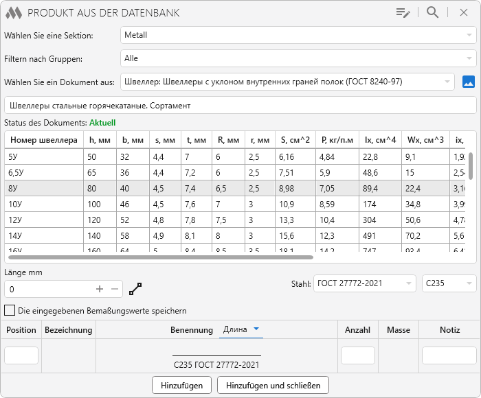Open the group filter dropdown 'Alle'

point(298,58)
